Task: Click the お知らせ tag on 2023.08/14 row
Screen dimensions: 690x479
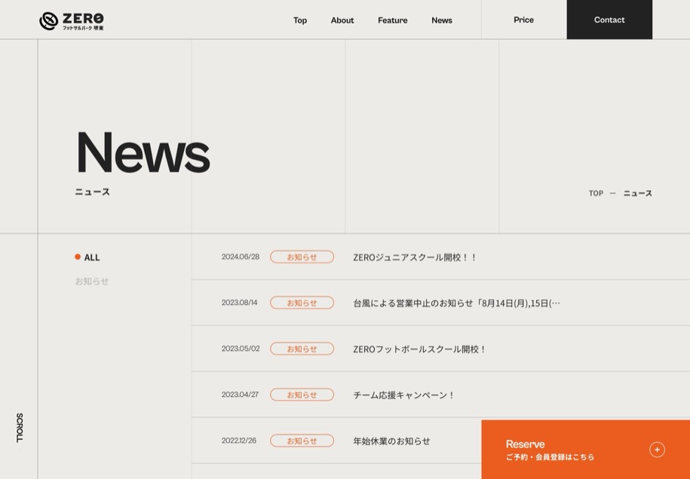Action: [x=302, y=302]
